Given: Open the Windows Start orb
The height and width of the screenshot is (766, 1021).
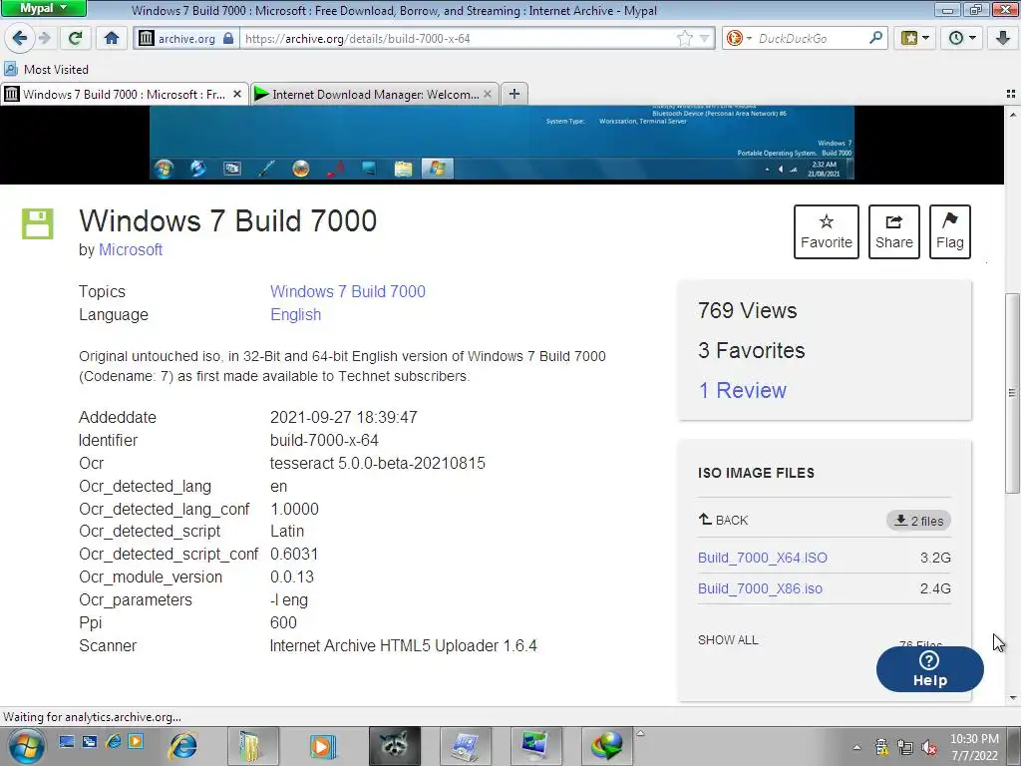Looking at the screenshot, I should (x=25, y=746).
